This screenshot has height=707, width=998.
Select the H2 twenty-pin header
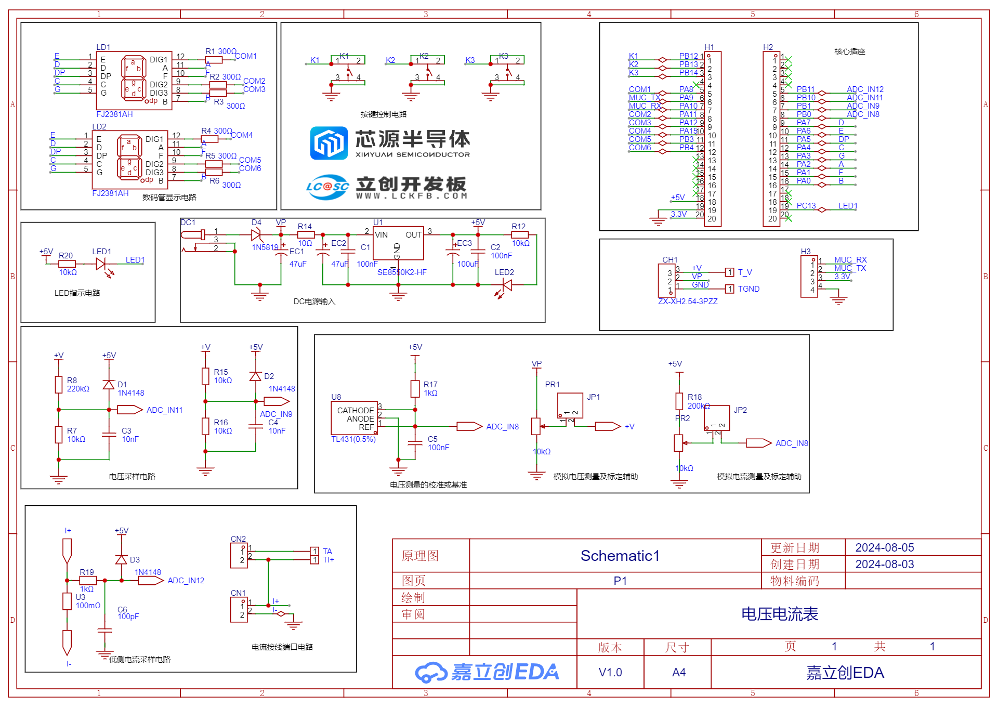(x=771, y=139)
